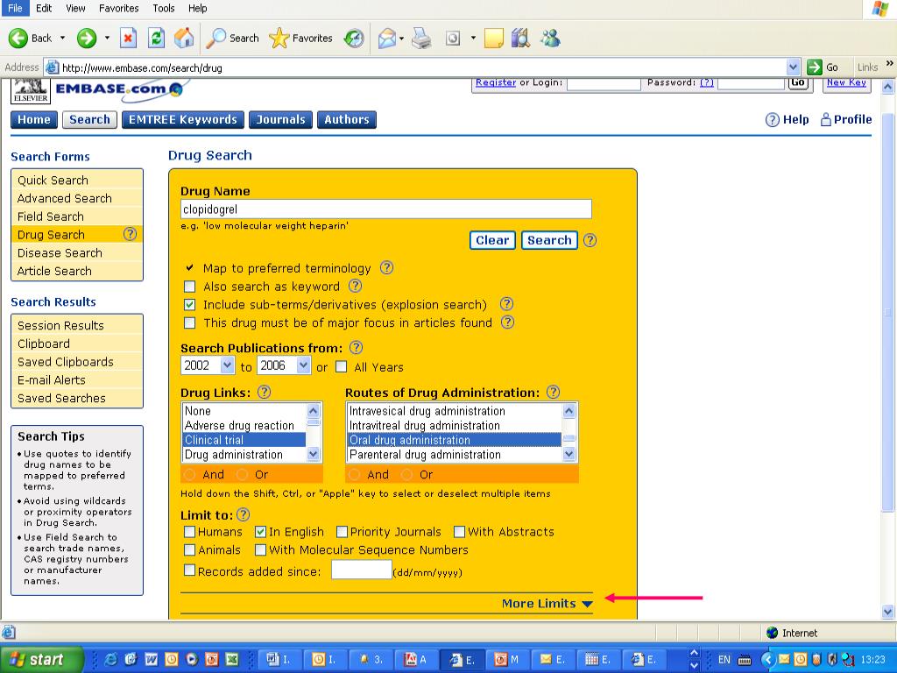
Task: Click the Refresh page icon
Action: pyautogui.click(x=156, y=39)
